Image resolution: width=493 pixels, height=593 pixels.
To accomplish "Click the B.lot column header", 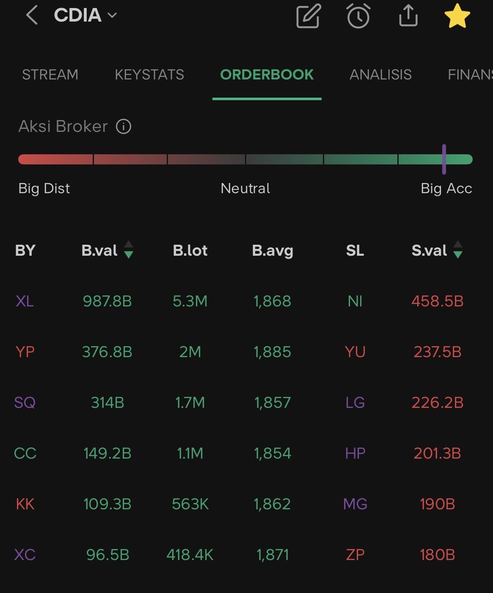I will [190, 251].
